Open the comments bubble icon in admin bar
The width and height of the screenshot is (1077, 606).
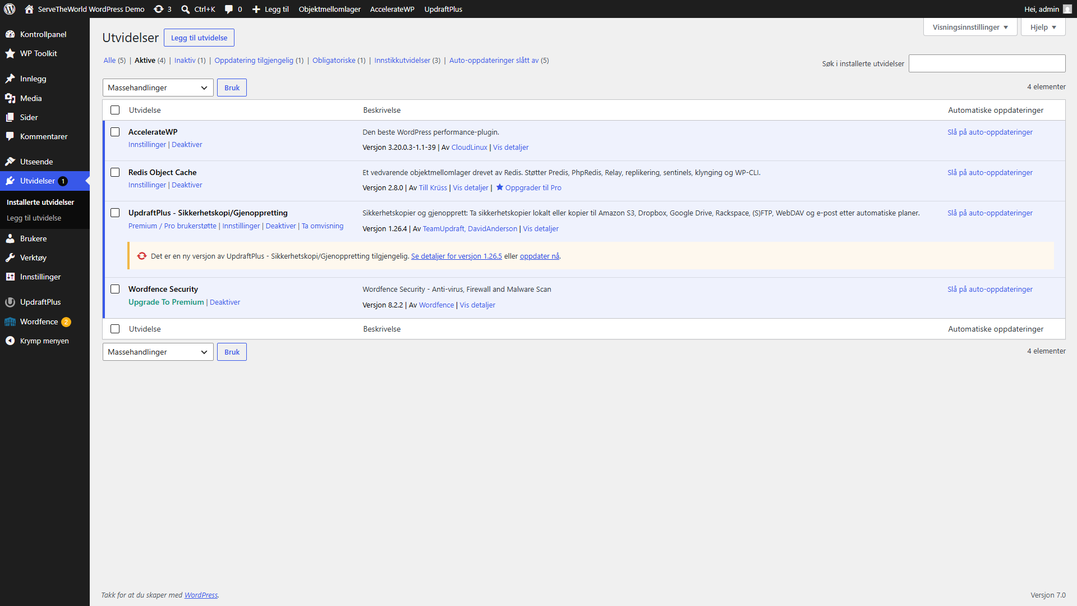[x=229, y=9]
